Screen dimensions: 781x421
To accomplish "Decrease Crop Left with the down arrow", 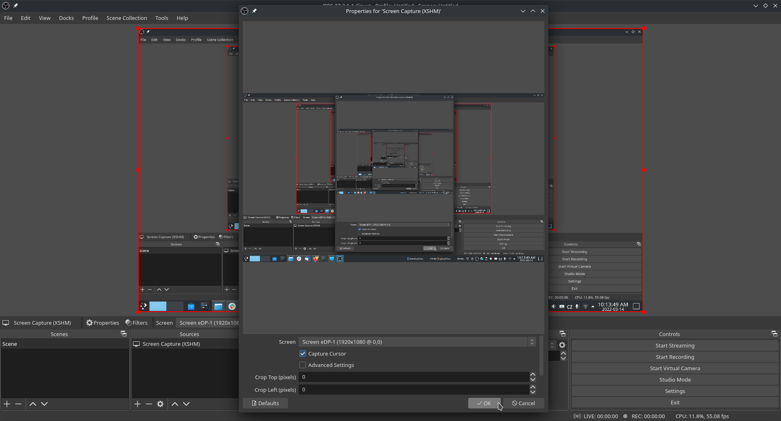I will pyautogui.click(x=533, y=392).
